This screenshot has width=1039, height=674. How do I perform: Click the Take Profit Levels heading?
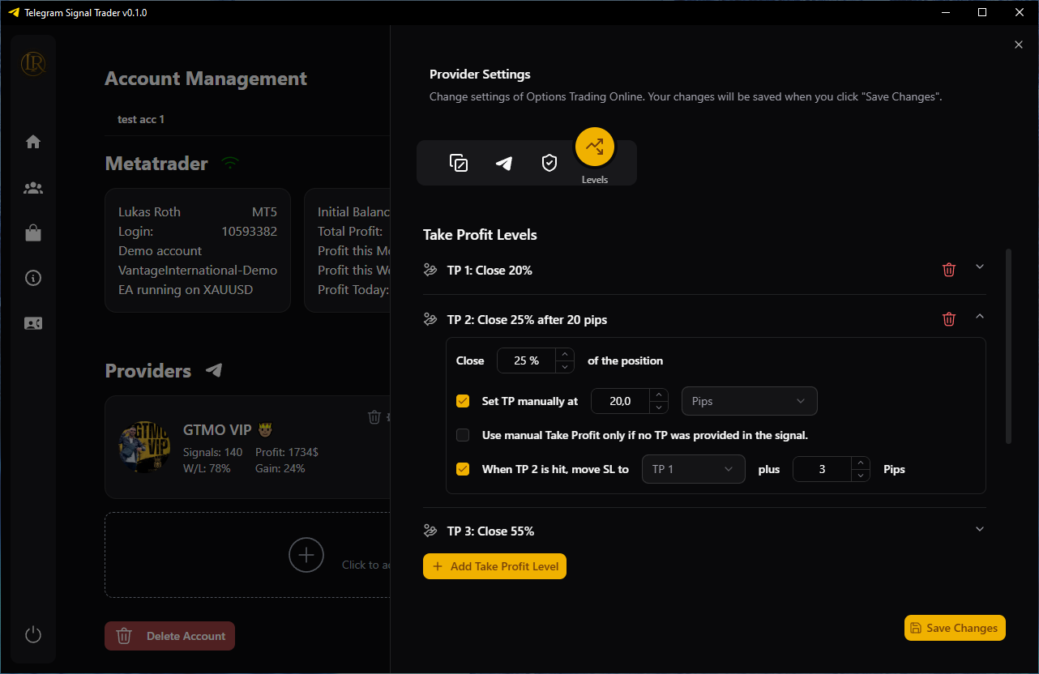[480, 235]
